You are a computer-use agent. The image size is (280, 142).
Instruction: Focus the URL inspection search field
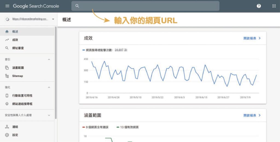pyautogui.click(x=145, y=6)
